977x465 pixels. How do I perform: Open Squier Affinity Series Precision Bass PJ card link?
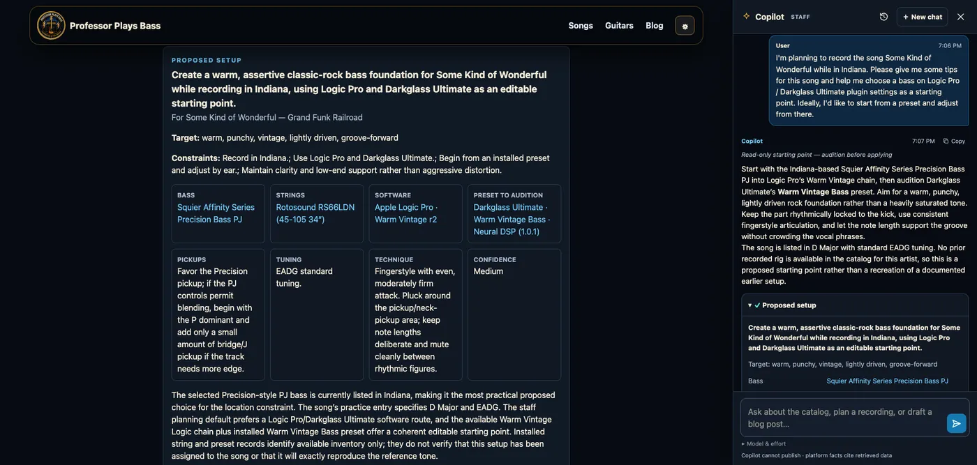click(216, 213)
